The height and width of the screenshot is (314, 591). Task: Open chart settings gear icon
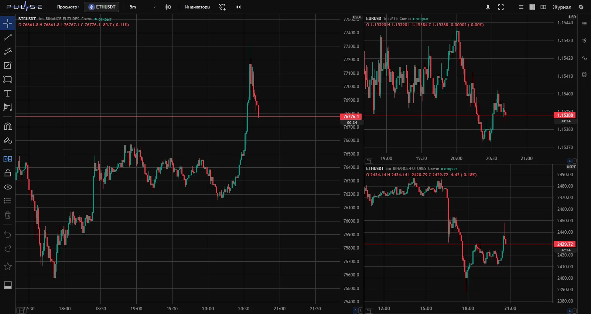click(581, 7)
